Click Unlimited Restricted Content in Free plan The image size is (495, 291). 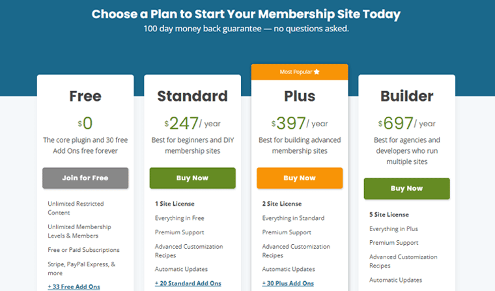76,208
